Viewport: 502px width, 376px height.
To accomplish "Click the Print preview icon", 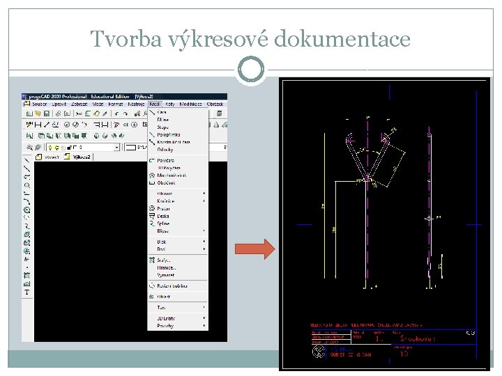I will 67,113.
